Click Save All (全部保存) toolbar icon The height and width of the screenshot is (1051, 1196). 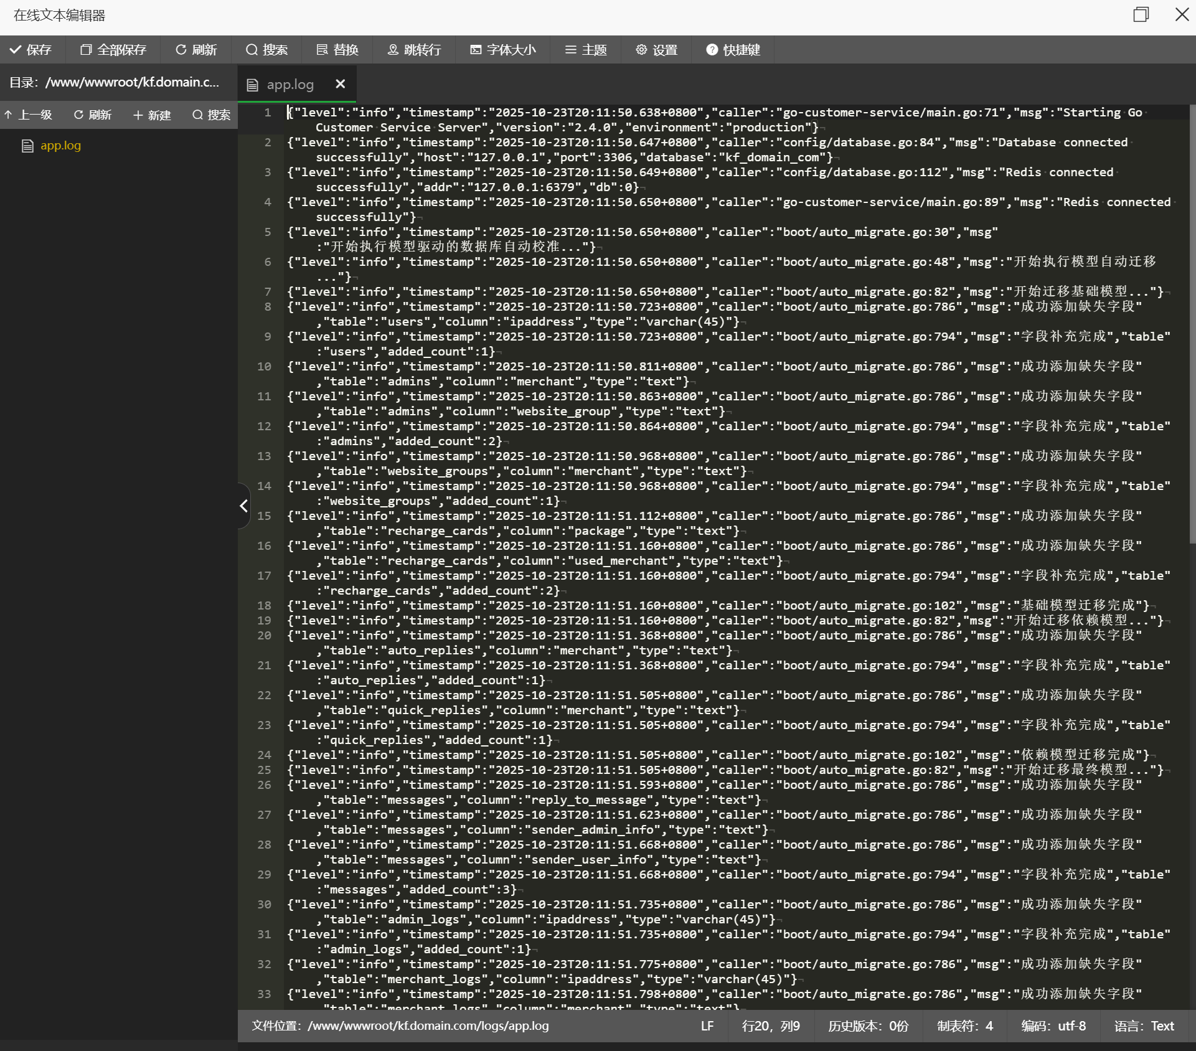[86, 50]
